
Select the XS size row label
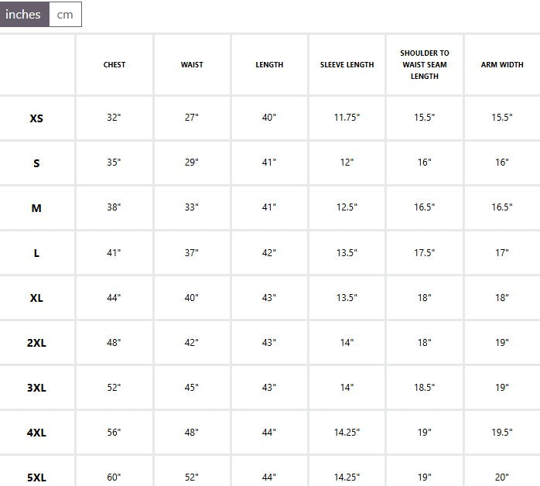[36, 118]
